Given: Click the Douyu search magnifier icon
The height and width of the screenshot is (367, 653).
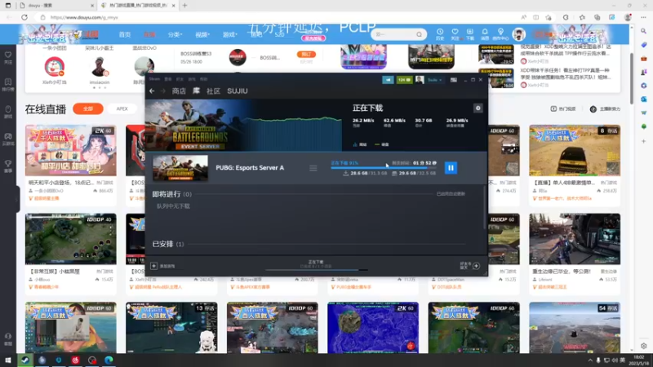Looking at the screenshot, I should [419, 34].
